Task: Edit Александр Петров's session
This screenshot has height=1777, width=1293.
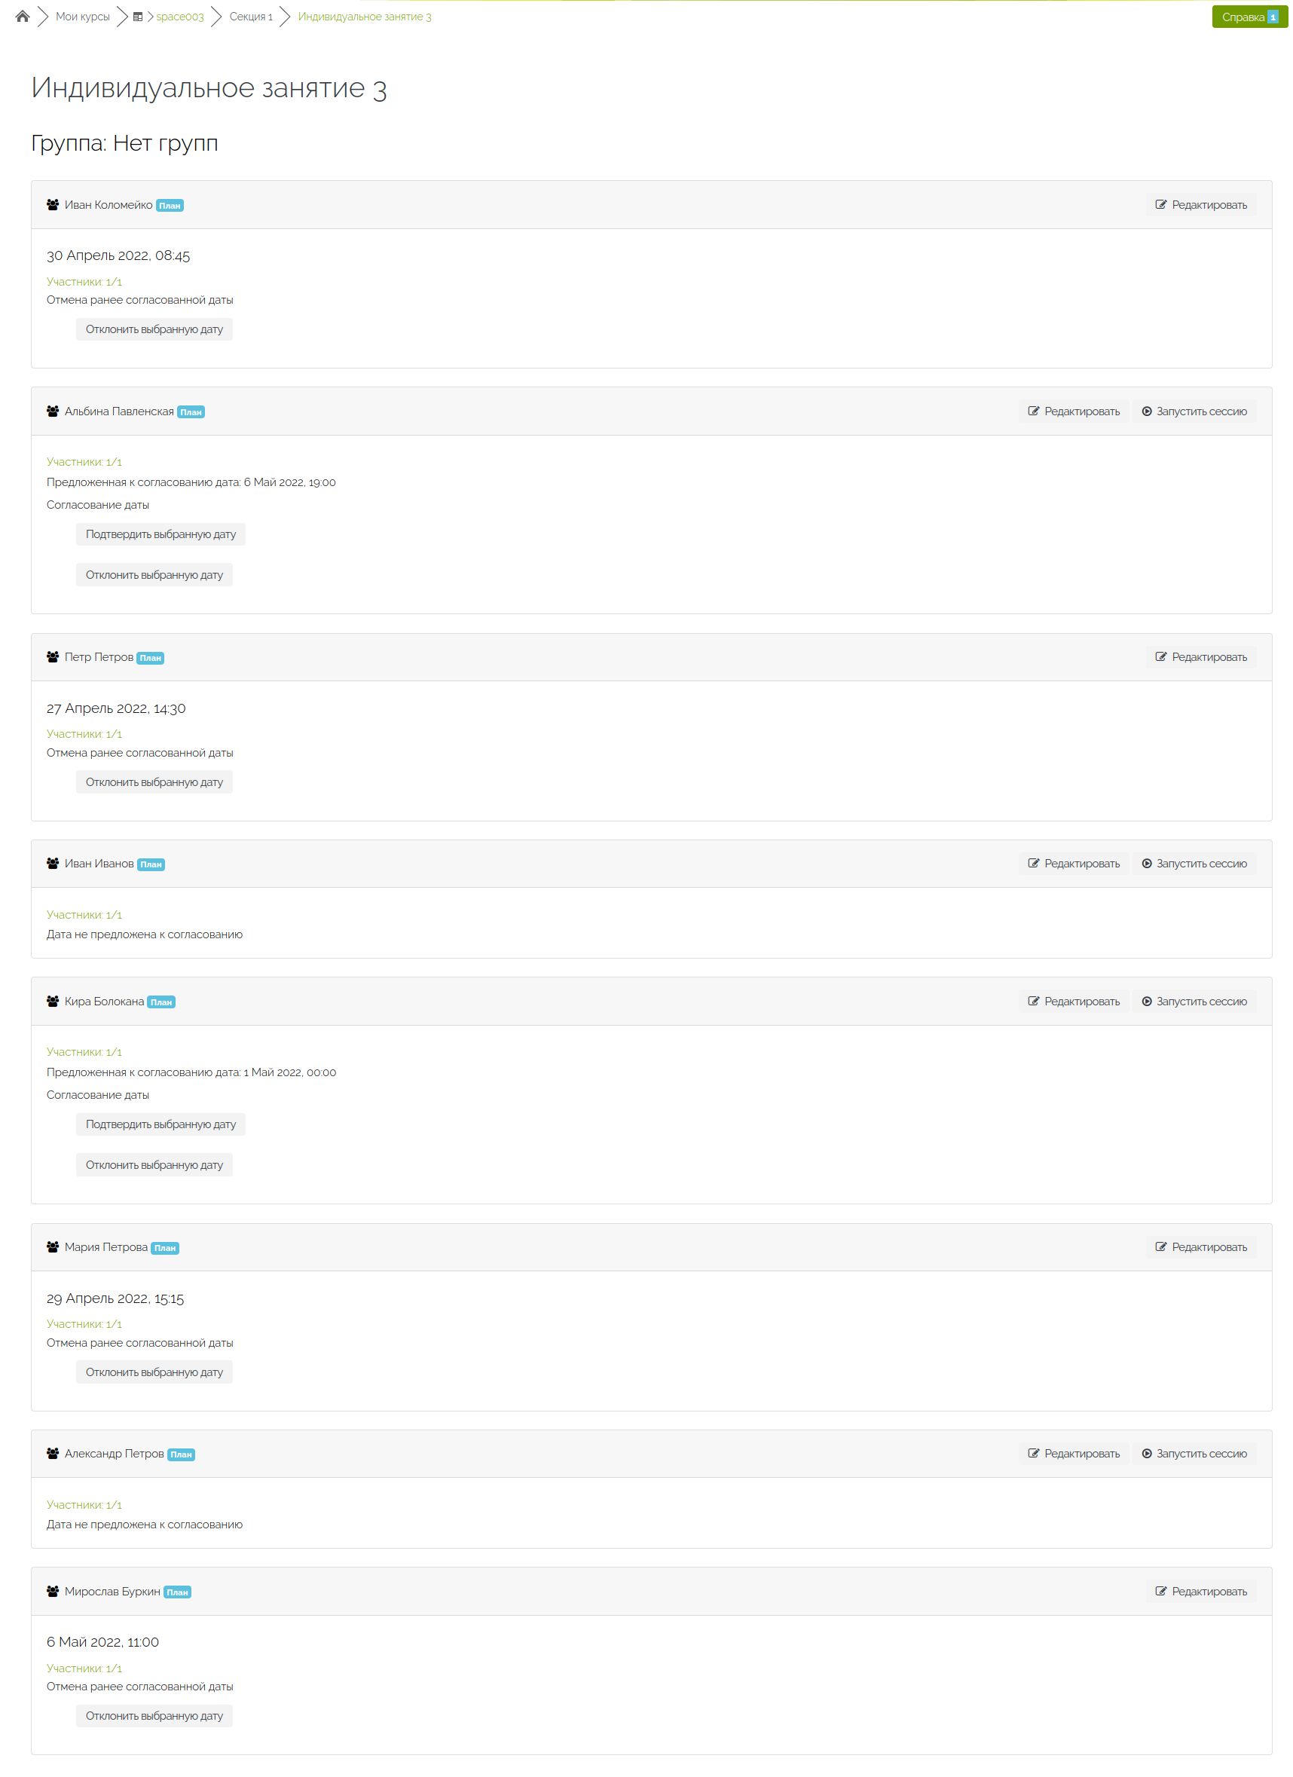Action: pyautogui.click(x=1073, y=1454)
